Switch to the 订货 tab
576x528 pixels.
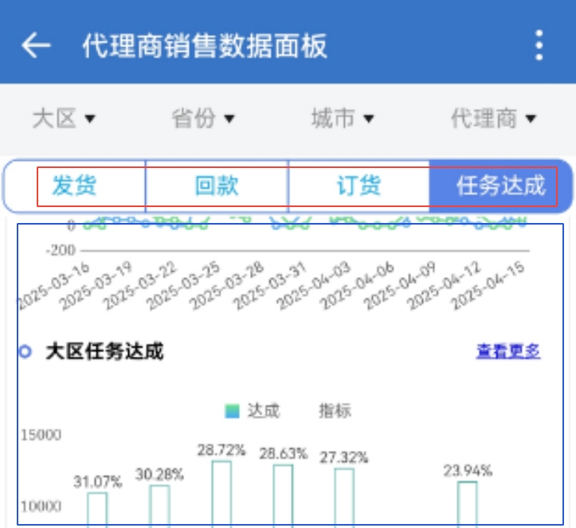pos(359,186)
